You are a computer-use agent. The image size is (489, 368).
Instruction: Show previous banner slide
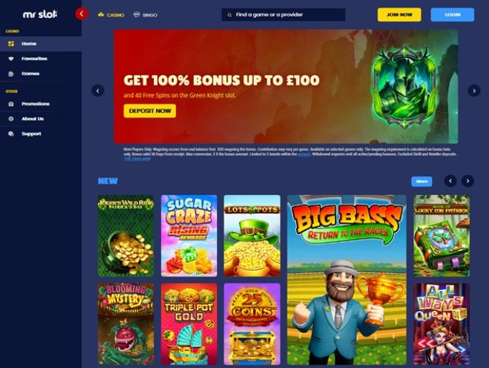click(x=98, y=91)
